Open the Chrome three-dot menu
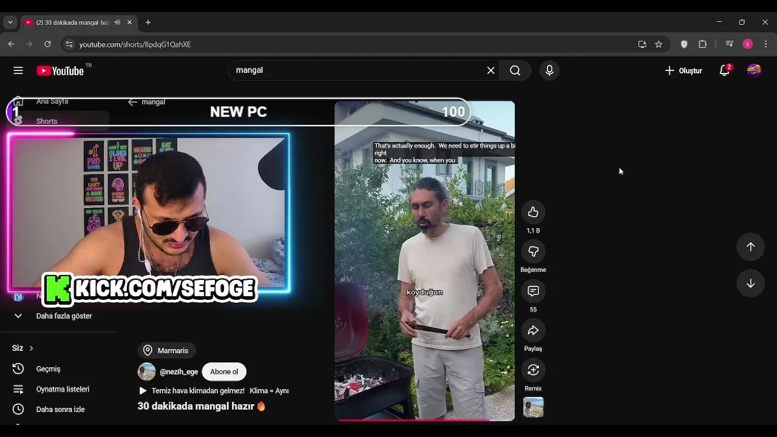Image resolution: width=777 pixels, height=437 pixels. pos(766,44)
